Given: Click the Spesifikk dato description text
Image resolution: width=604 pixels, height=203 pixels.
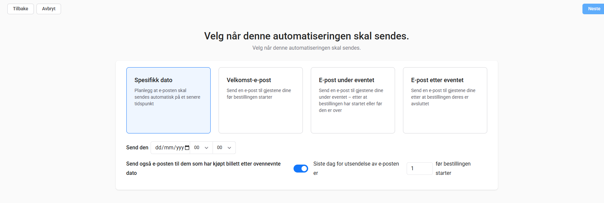Looking at the screenshot, I should point(167,97).
